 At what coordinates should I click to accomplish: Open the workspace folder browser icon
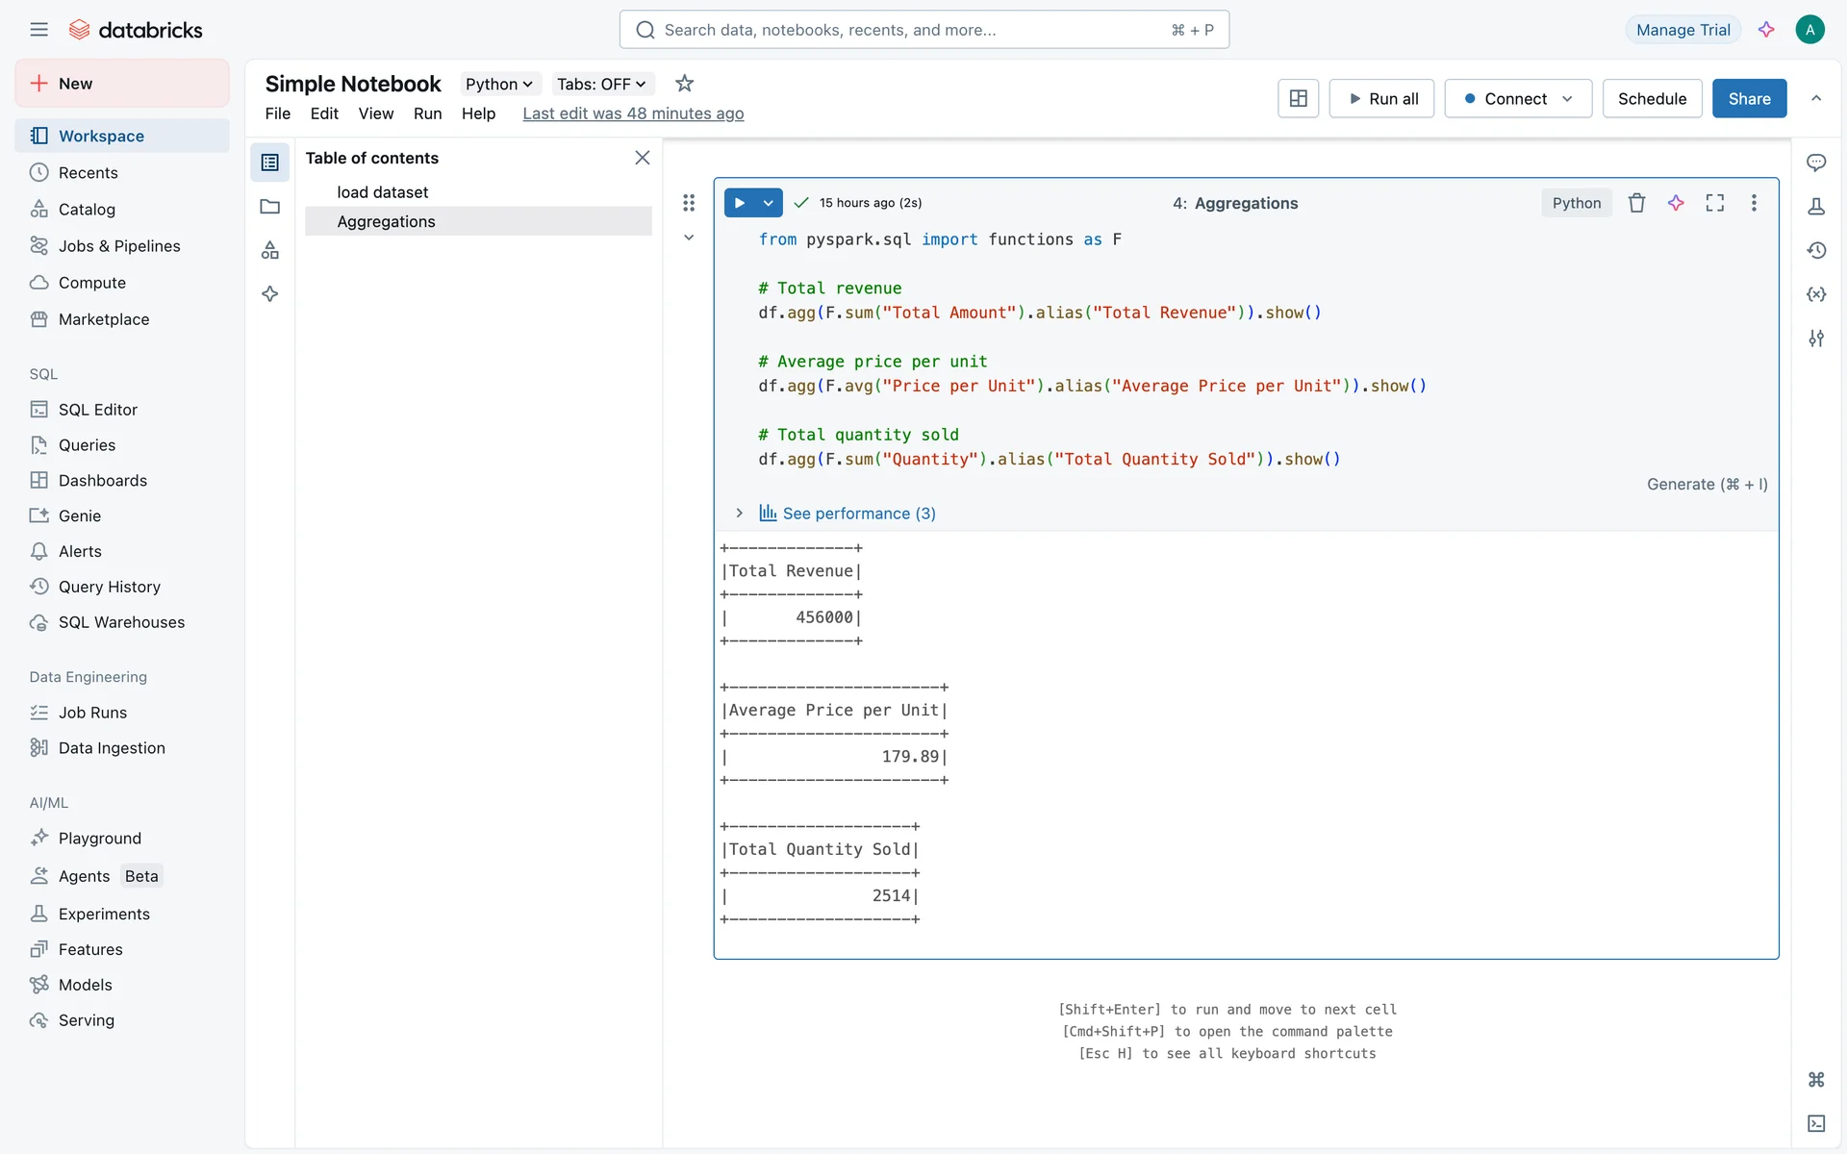[270, 207]
